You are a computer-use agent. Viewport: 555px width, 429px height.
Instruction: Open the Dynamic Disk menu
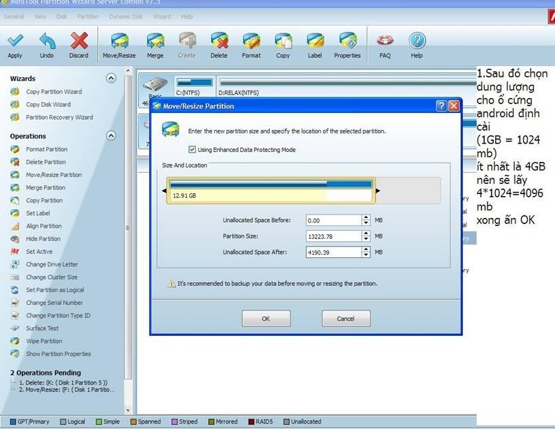[126, 16]
